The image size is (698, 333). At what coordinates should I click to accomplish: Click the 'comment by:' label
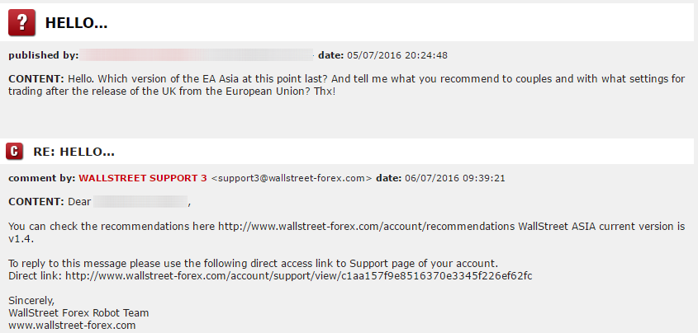42,179
